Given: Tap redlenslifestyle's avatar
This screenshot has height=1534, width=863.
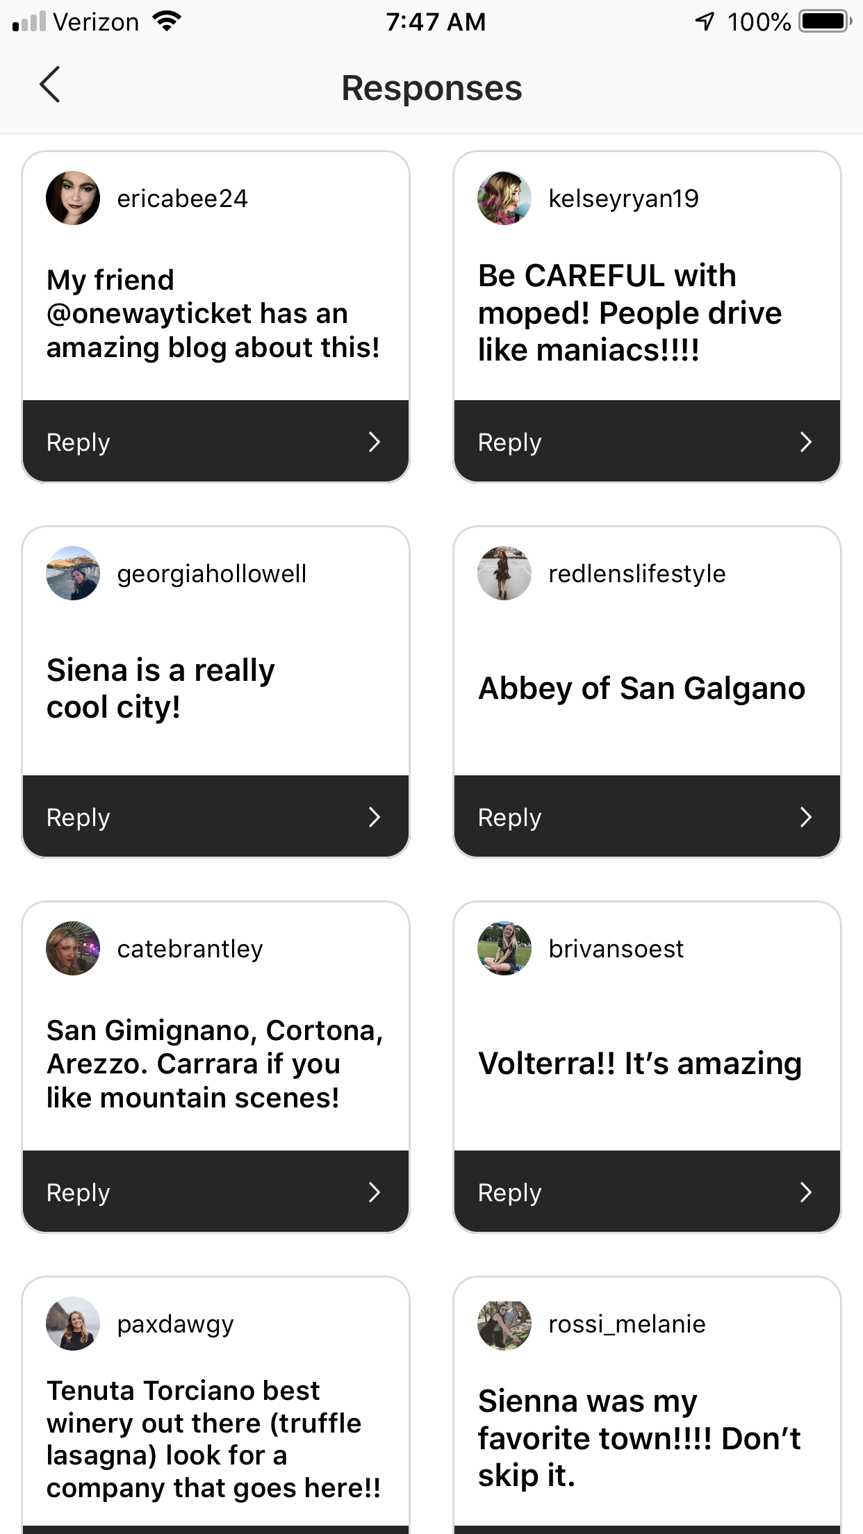Looking at the screenshot, I should (504, 573).
